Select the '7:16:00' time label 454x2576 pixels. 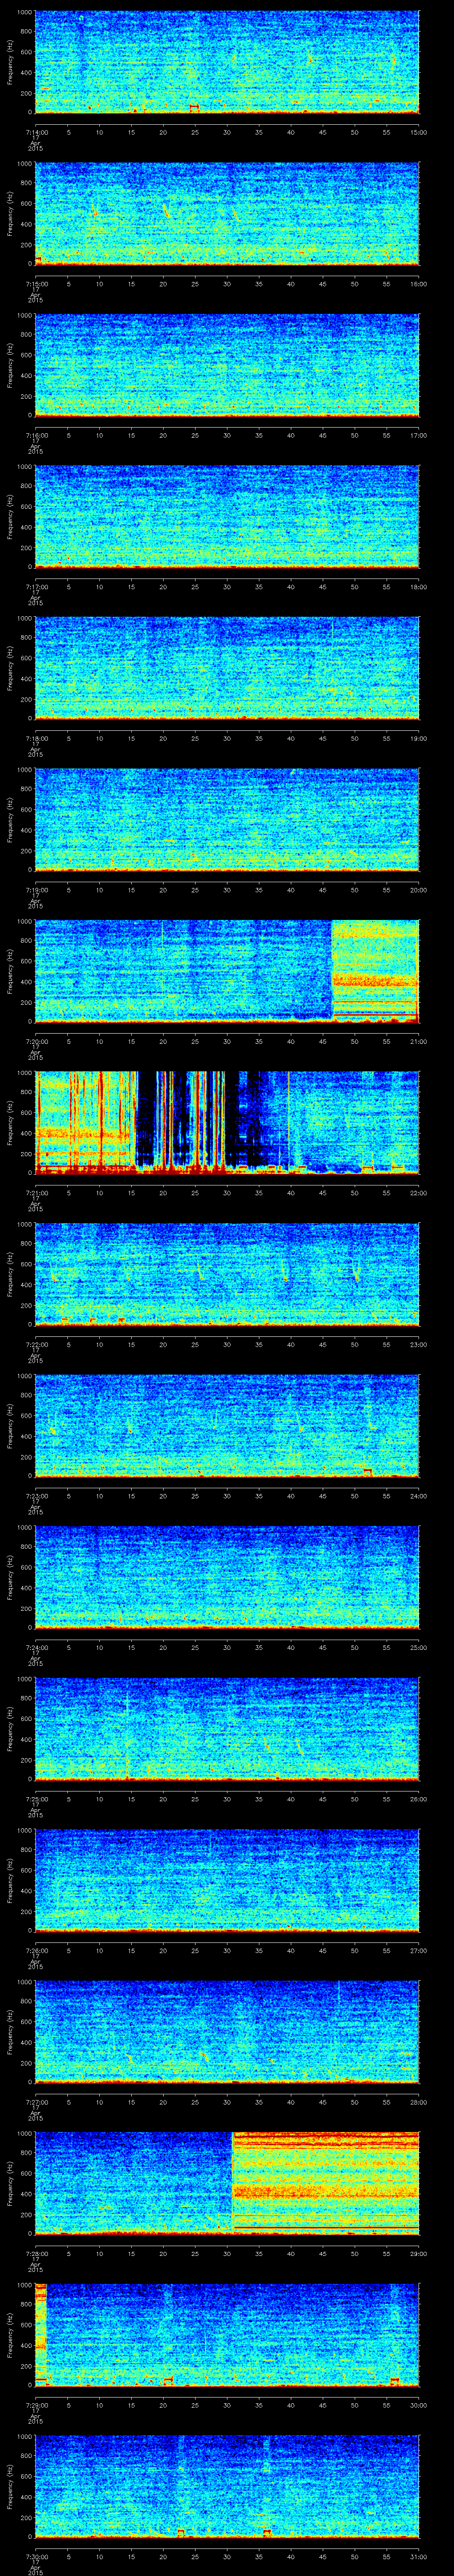click(x=35, y=434)
